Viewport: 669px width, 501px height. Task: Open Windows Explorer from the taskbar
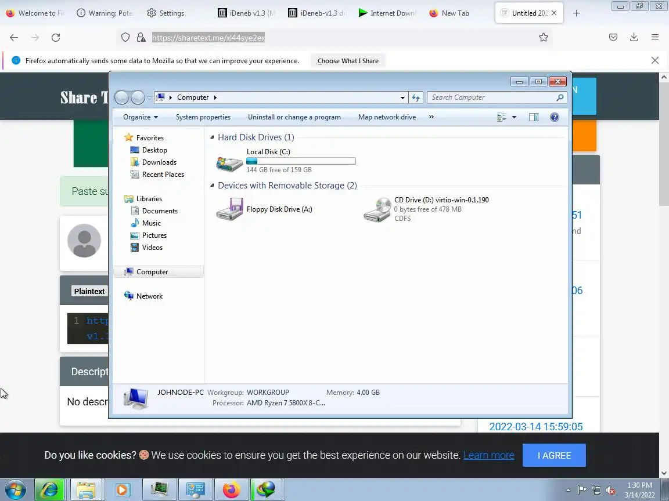pyautogui.click(x=86, y=489)
